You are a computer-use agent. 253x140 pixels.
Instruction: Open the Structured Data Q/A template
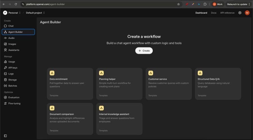(218, 84)
